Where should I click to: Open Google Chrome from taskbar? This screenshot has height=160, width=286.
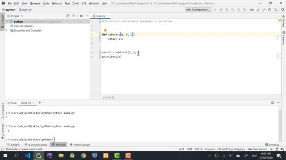tap(84, 156)
